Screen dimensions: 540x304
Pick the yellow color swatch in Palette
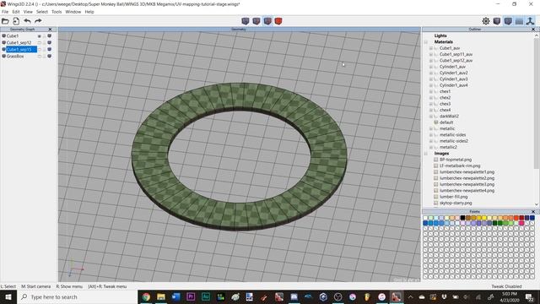(x=484, y=218)
